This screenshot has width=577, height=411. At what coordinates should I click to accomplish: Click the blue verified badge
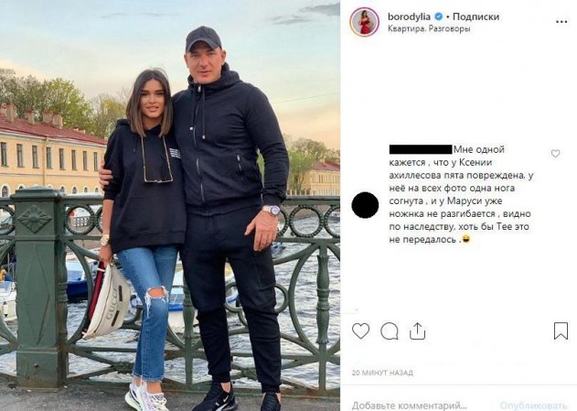438,16
